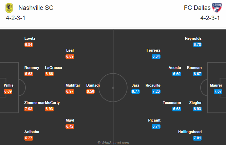Click Jara's 6.77 rating badge
Screen dimensions: 226x145
135,91
